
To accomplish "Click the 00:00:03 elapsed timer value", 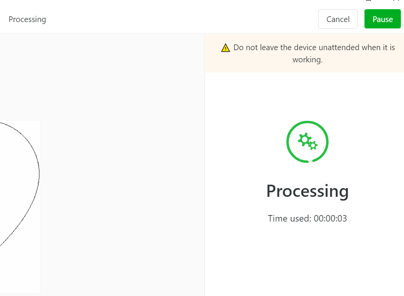I will pos(330,218).
